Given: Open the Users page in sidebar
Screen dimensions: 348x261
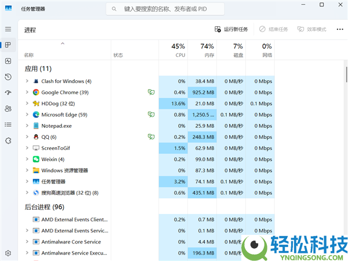Looking at the screenshot, I should (8, 109).
